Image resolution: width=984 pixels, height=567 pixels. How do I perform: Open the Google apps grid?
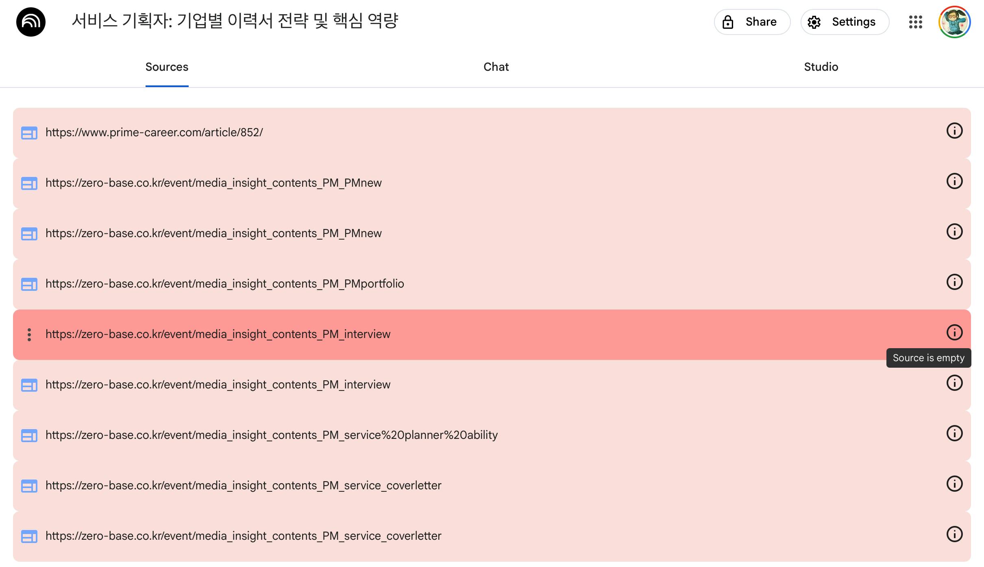pyautogui.click(x=915, y=22)
